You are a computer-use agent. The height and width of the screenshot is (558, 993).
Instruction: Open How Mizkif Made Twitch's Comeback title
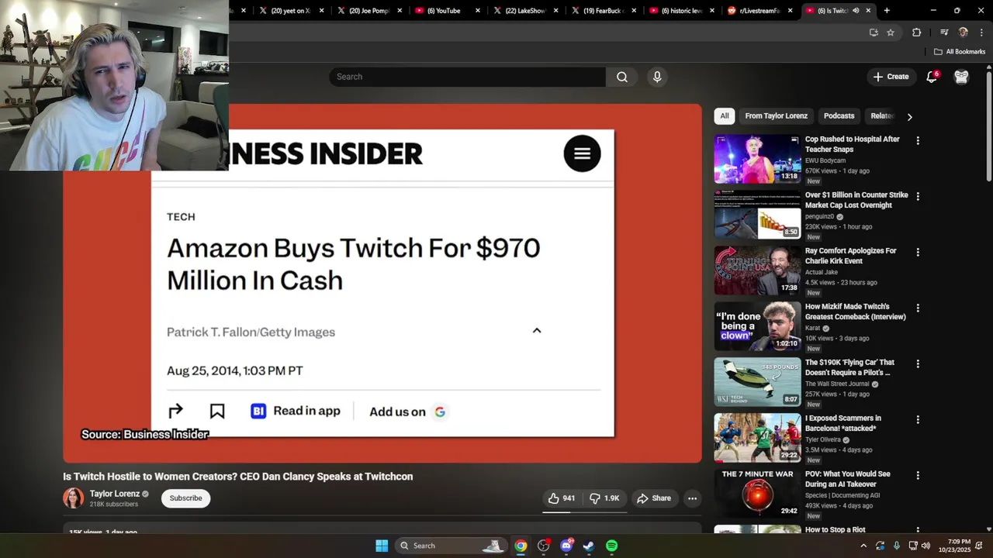[855, 312]
